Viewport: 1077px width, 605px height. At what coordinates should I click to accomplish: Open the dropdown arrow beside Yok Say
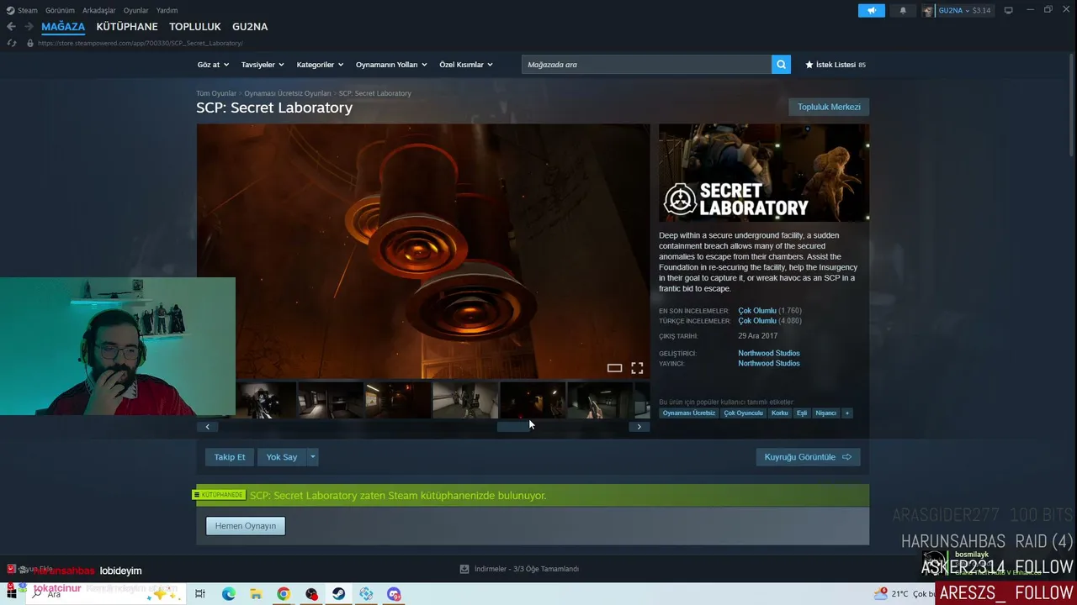click(312, 457)
